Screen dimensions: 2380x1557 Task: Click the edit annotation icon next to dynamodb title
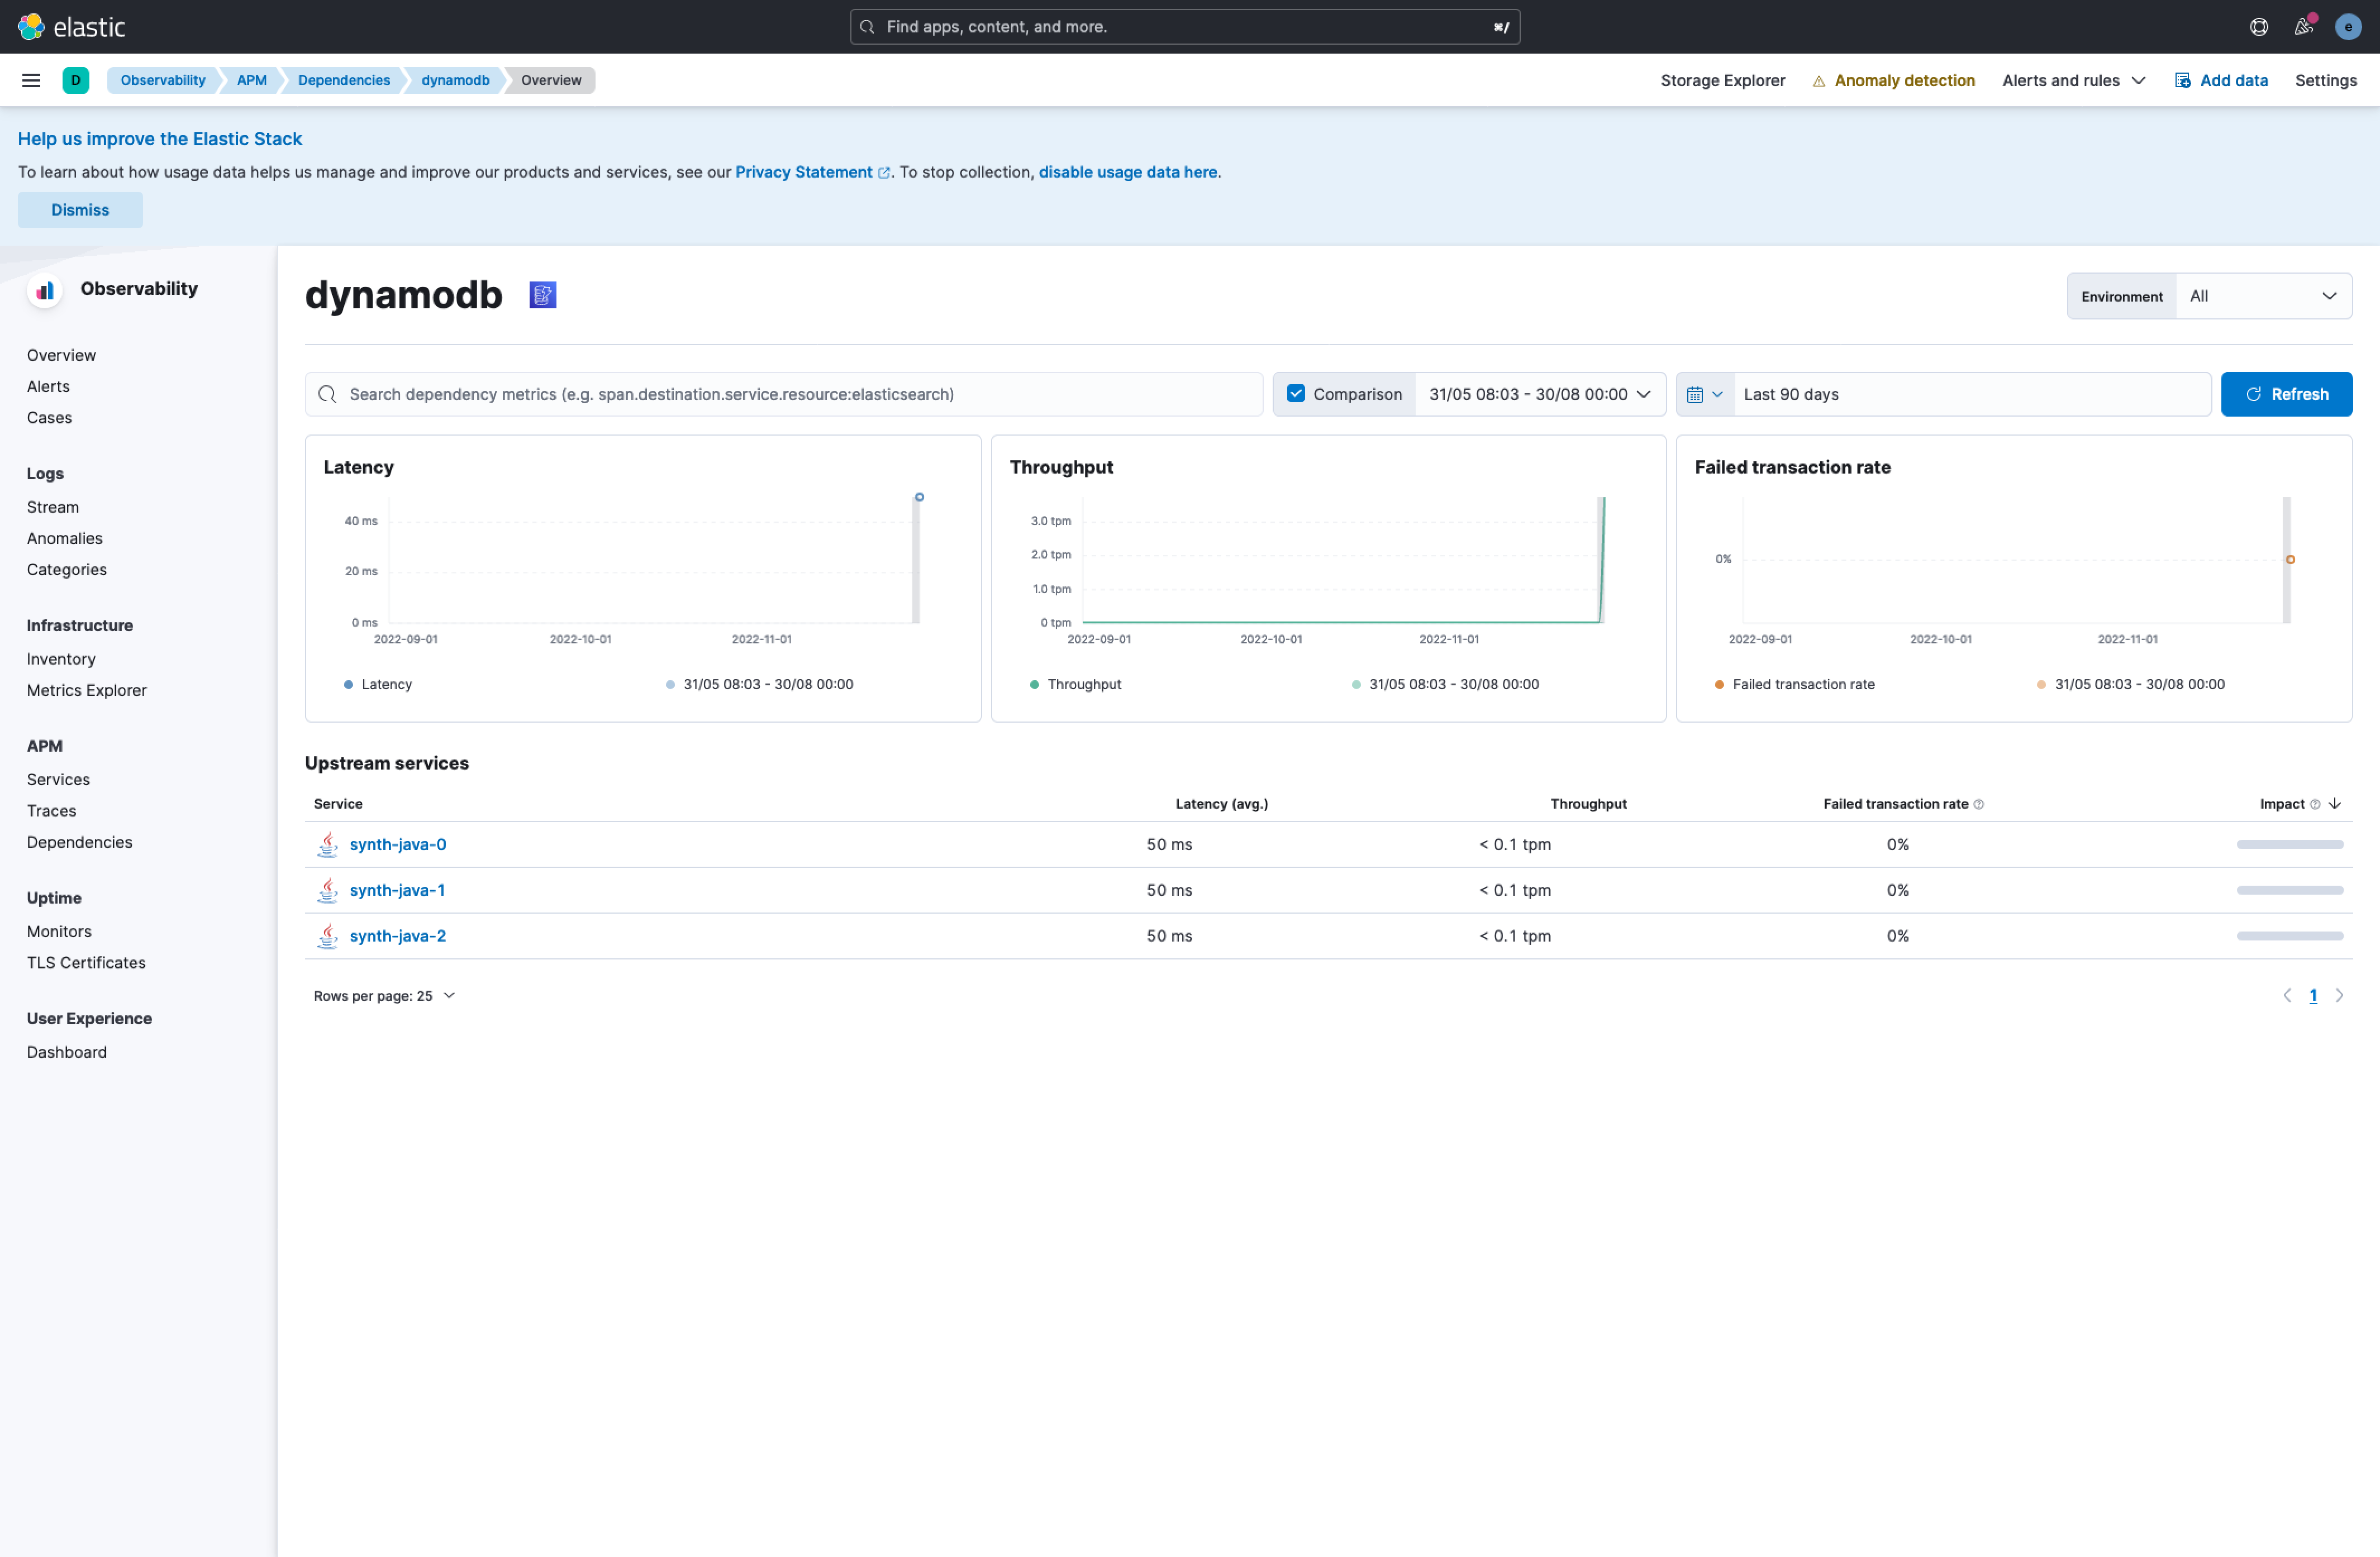tap(543, 295)
